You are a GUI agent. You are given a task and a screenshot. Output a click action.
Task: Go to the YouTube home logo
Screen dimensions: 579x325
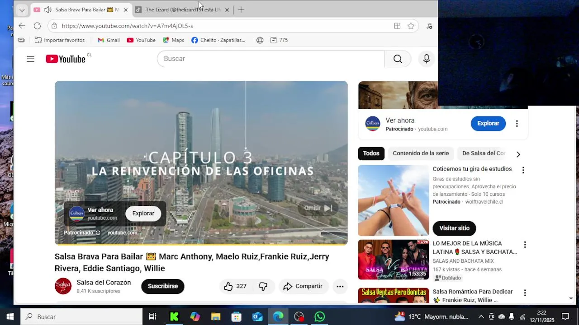(66, 59)
